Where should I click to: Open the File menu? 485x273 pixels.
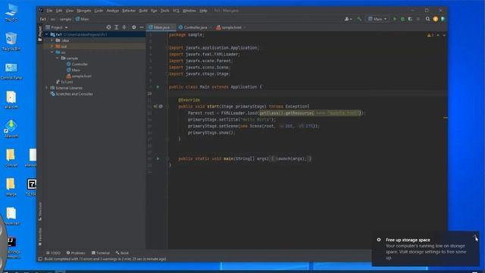[49, 11]
